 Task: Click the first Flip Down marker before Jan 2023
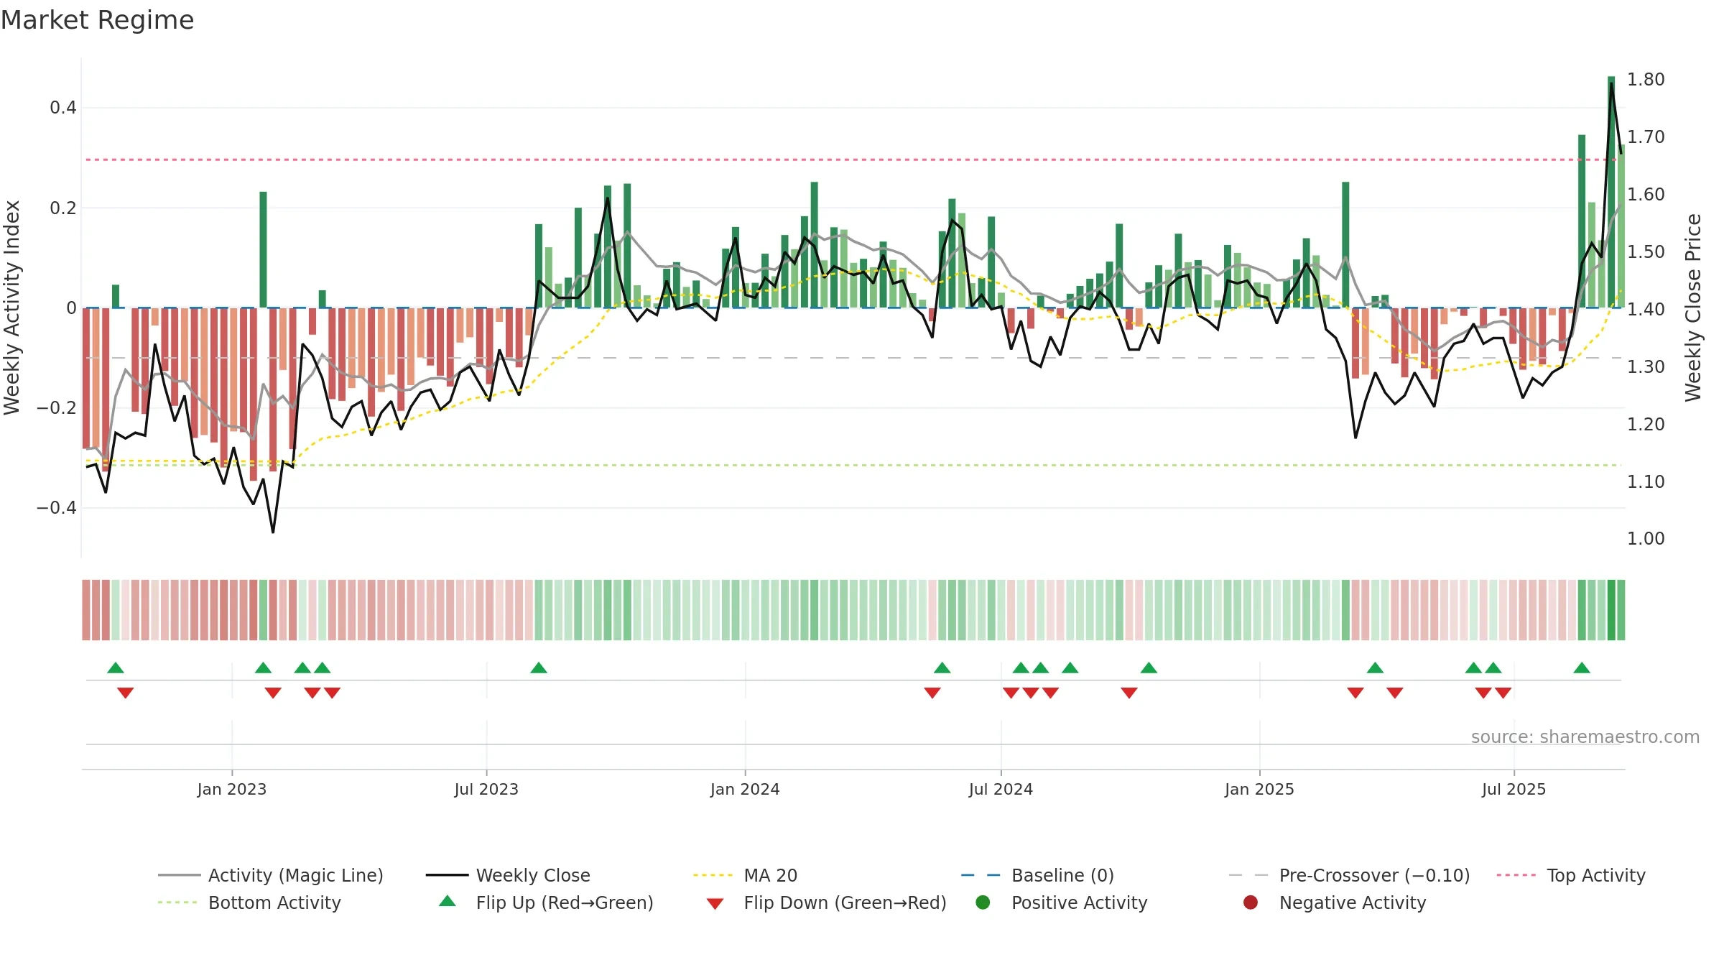[x=126, y=693]
